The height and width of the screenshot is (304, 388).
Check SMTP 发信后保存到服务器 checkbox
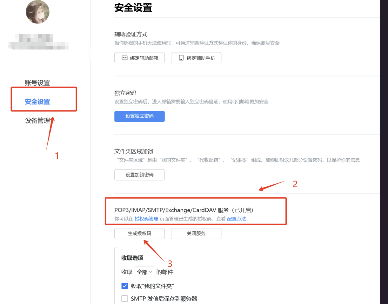(x=124, y=299)
